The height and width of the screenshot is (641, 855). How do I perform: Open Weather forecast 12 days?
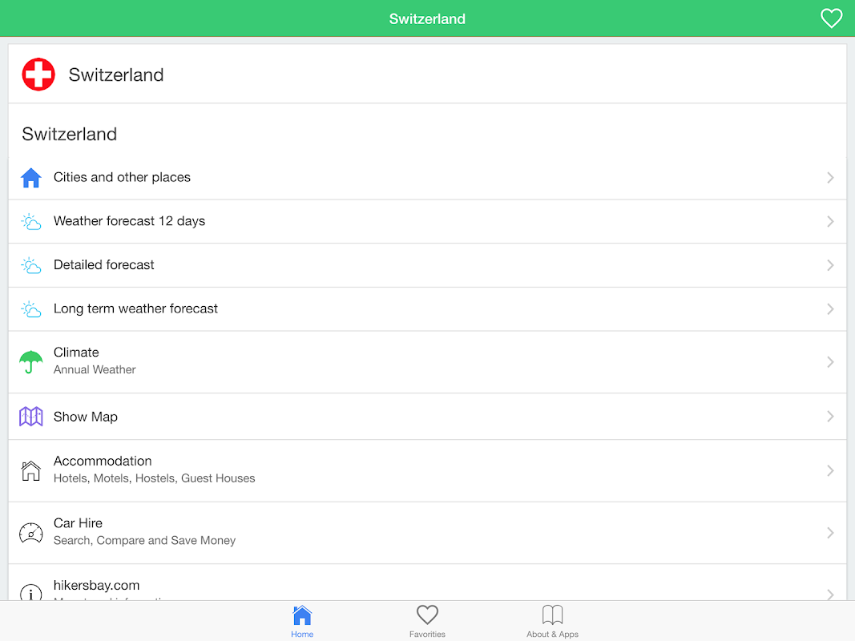pos(129,221)
